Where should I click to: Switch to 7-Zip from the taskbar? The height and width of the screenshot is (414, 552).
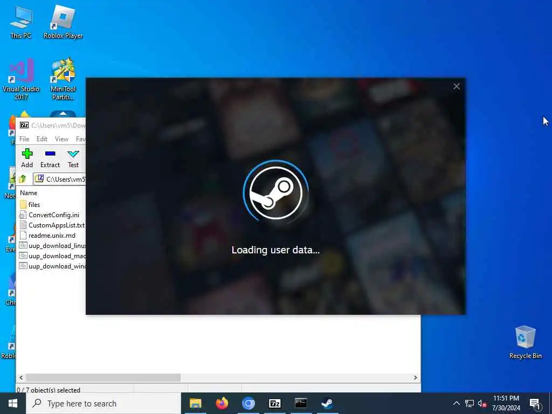[274, 403]
